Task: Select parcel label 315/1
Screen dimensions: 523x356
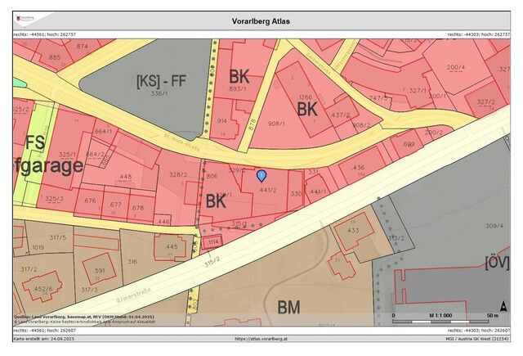Action: tap(239, 223)
